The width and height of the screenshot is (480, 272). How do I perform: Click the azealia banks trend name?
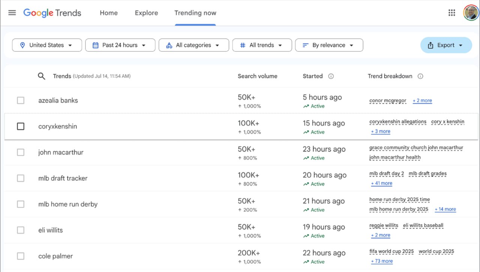(58, 100)
